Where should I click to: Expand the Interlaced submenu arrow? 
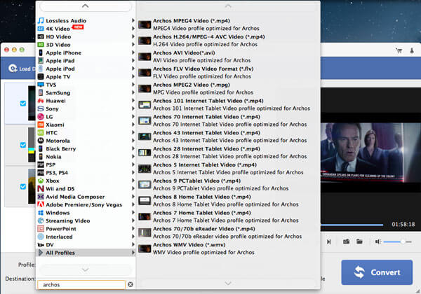pos(133,237)
